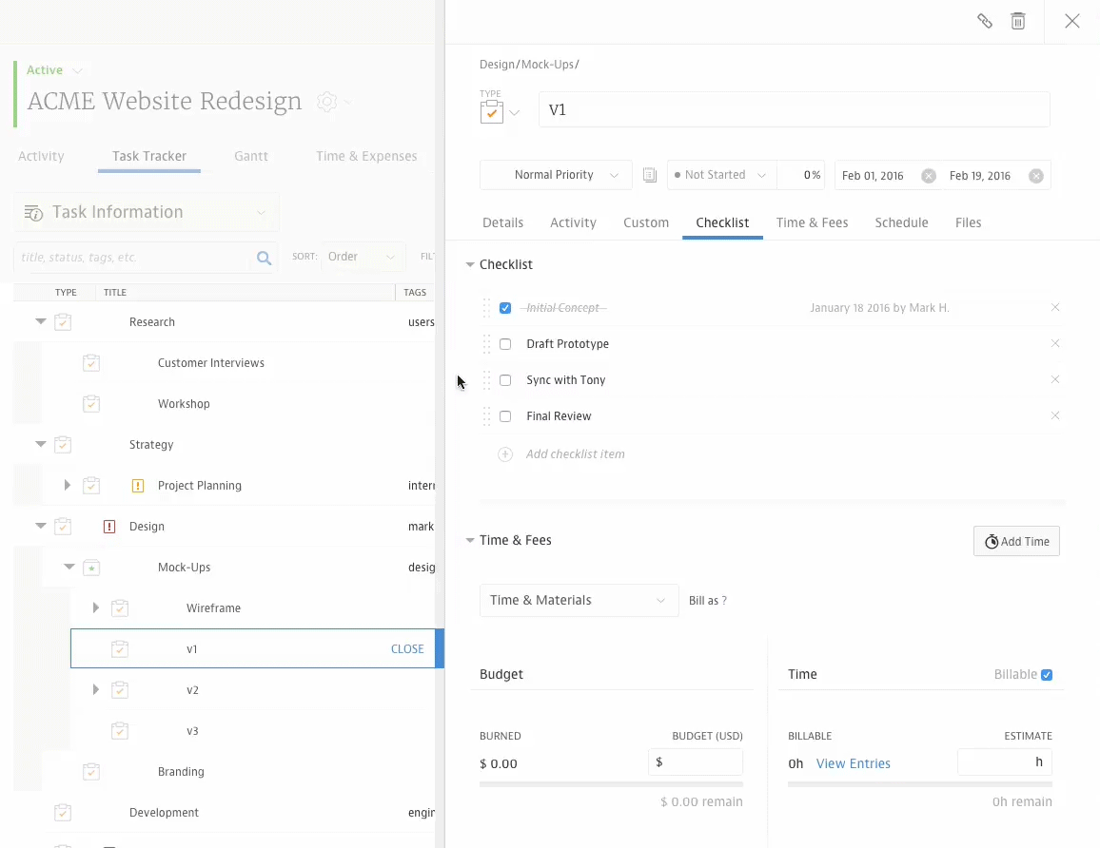
Task: Open the Time & Materials dropdown
Action: point(579,601)
